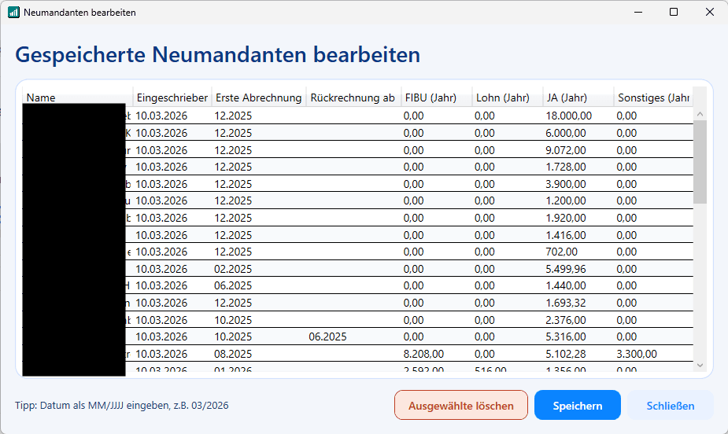
Task: Click Ausgewählte löschen button
Action: 461,405
